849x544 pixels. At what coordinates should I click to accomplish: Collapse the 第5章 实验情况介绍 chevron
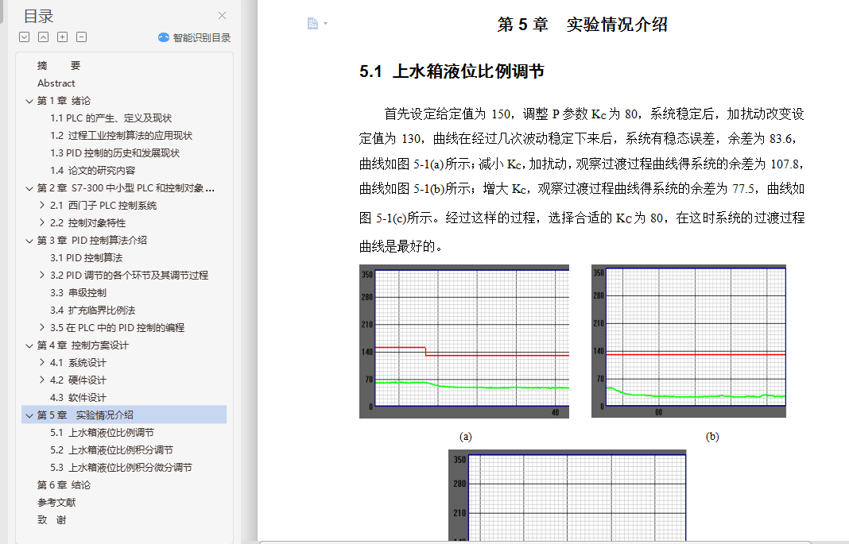click(x=29, y=415)
